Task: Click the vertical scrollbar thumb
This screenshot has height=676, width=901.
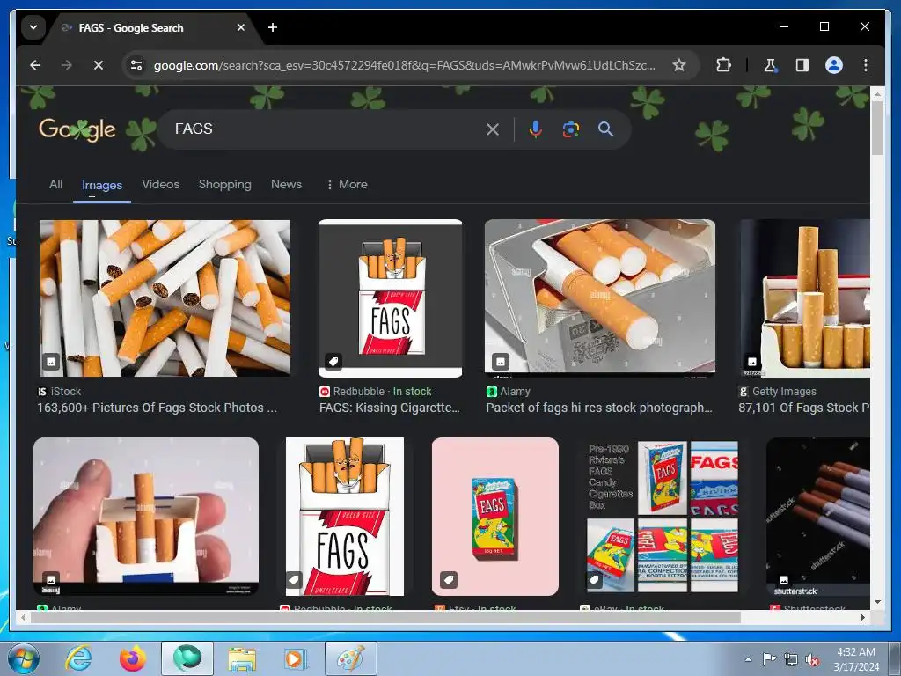Action: pyautogui.click(x=877, y=128)
